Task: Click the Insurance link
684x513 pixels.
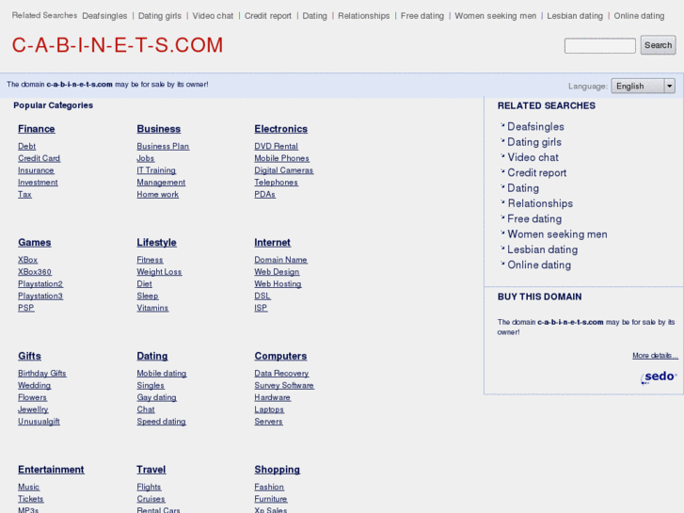Action: (36, 170)
